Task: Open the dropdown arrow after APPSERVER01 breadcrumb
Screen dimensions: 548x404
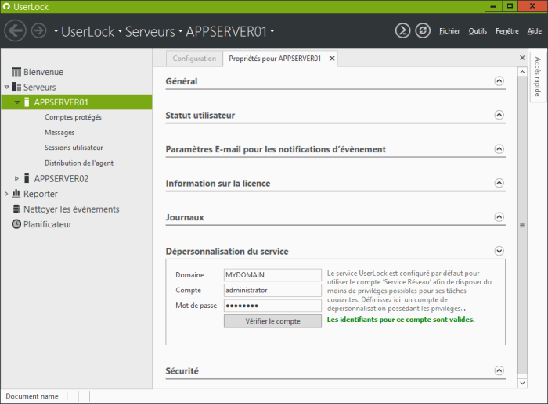Action: pos(272,31)
